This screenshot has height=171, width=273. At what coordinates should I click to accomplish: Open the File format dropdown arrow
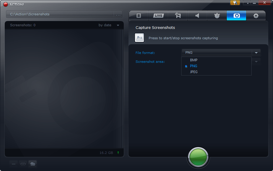coord(256,53)
